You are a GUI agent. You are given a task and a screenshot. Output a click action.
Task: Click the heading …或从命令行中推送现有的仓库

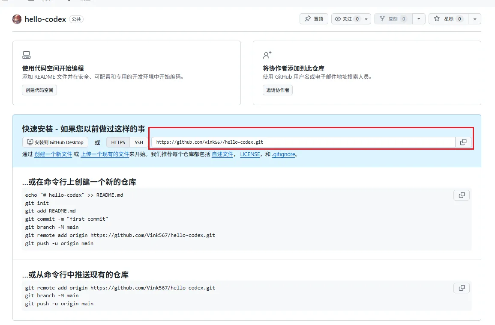(x=75, y=275)
